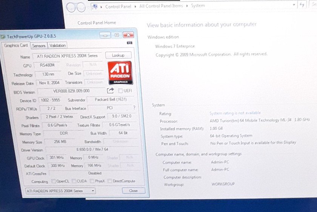Viewport: 317px width, 212px height.
Task: Click the Device ID field 1002 - 5955
Action: pyautogui.click(x=50, y=100)
